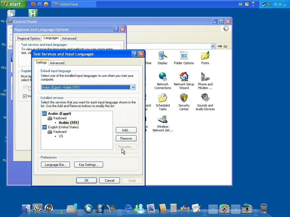Click the Remove button
Image resolution: width=290 pixels, height=217 pixels.
[x=126, y=138]
